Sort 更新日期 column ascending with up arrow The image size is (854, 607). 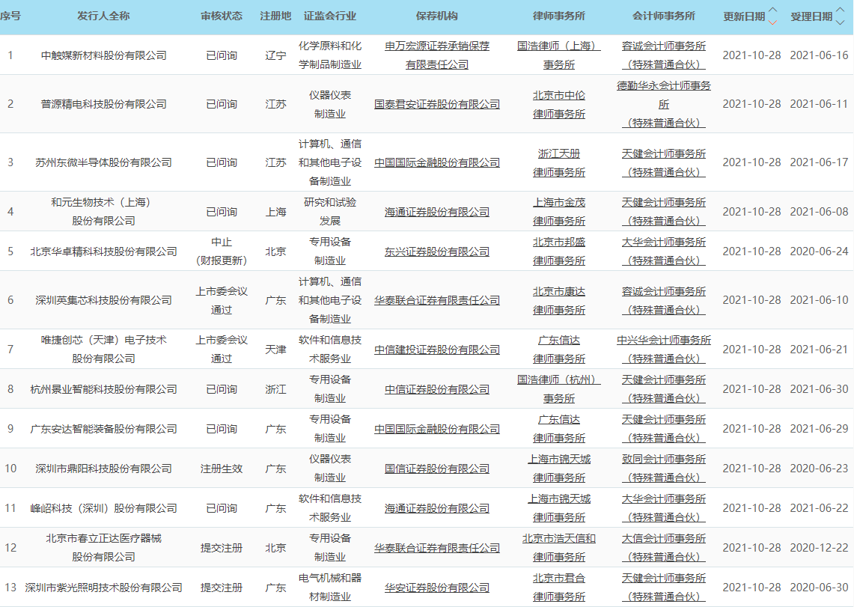(x=772, y=10)
